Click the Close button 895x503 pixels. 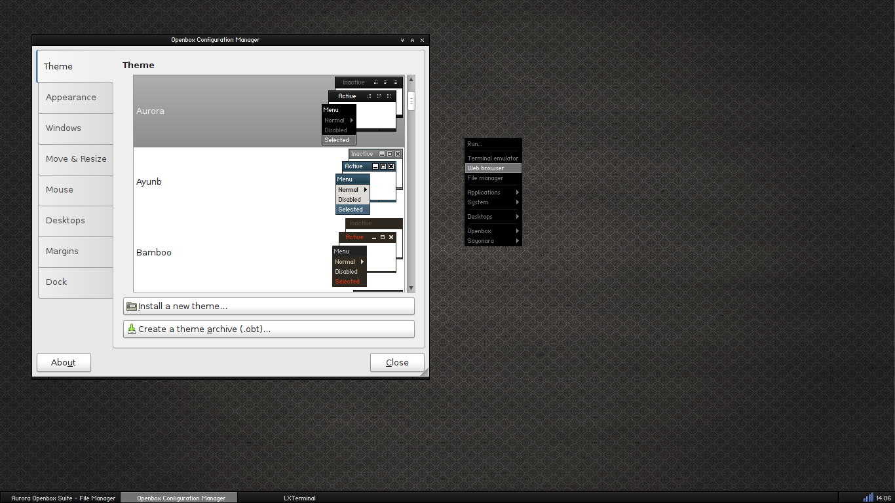397,362
